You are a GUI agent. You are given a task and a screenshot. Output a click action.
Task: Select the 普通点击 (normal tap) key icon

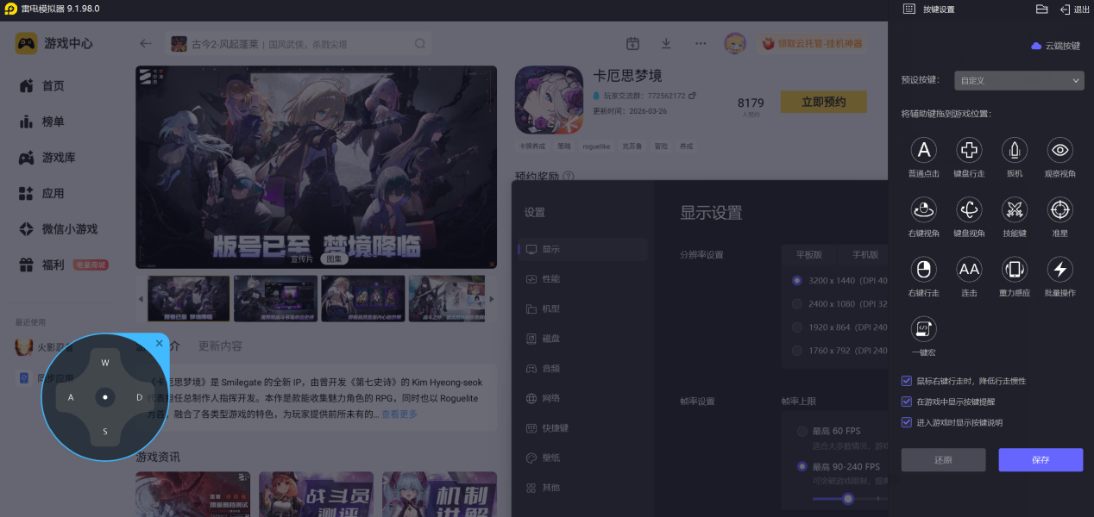[x=923, y=150]
